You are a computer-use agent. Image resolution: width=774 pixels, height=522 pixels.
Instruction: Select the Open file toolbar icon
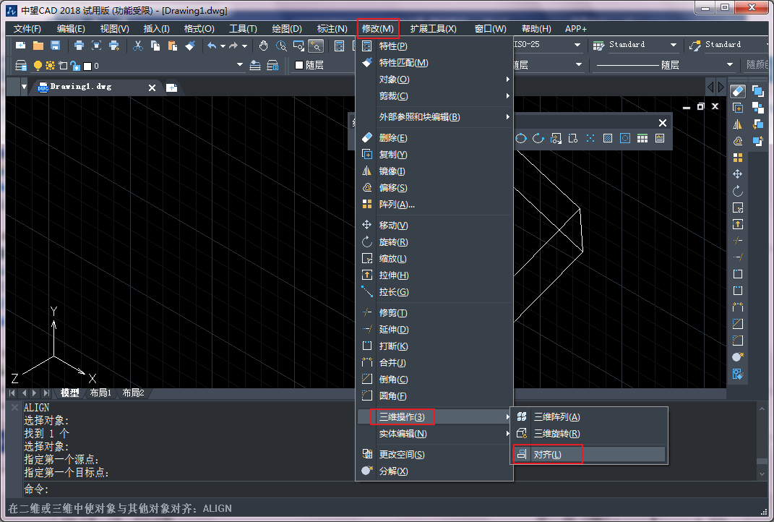point(38,45)
